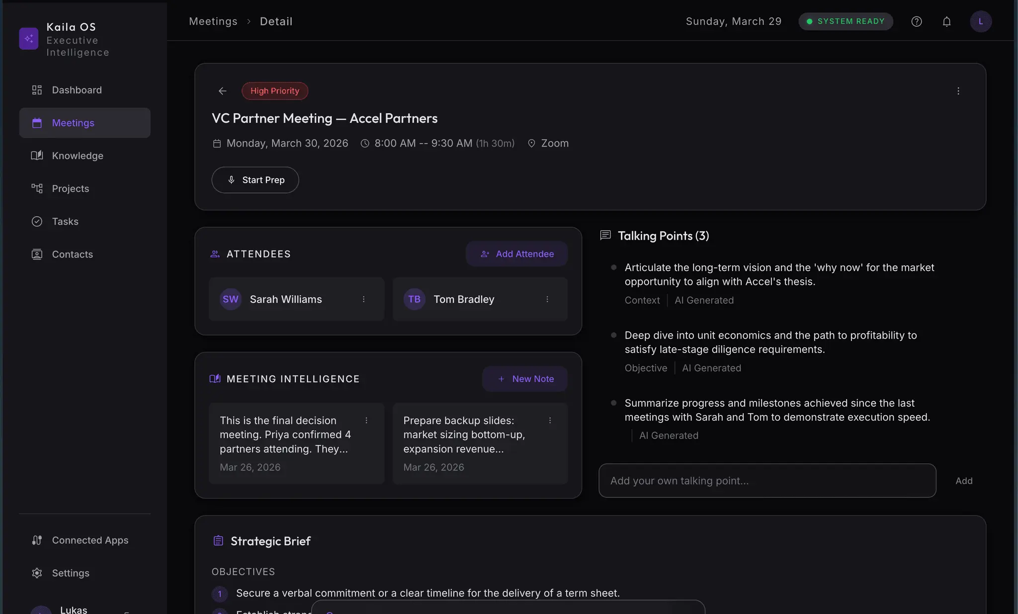Click the New Note button

pos(524,379)
